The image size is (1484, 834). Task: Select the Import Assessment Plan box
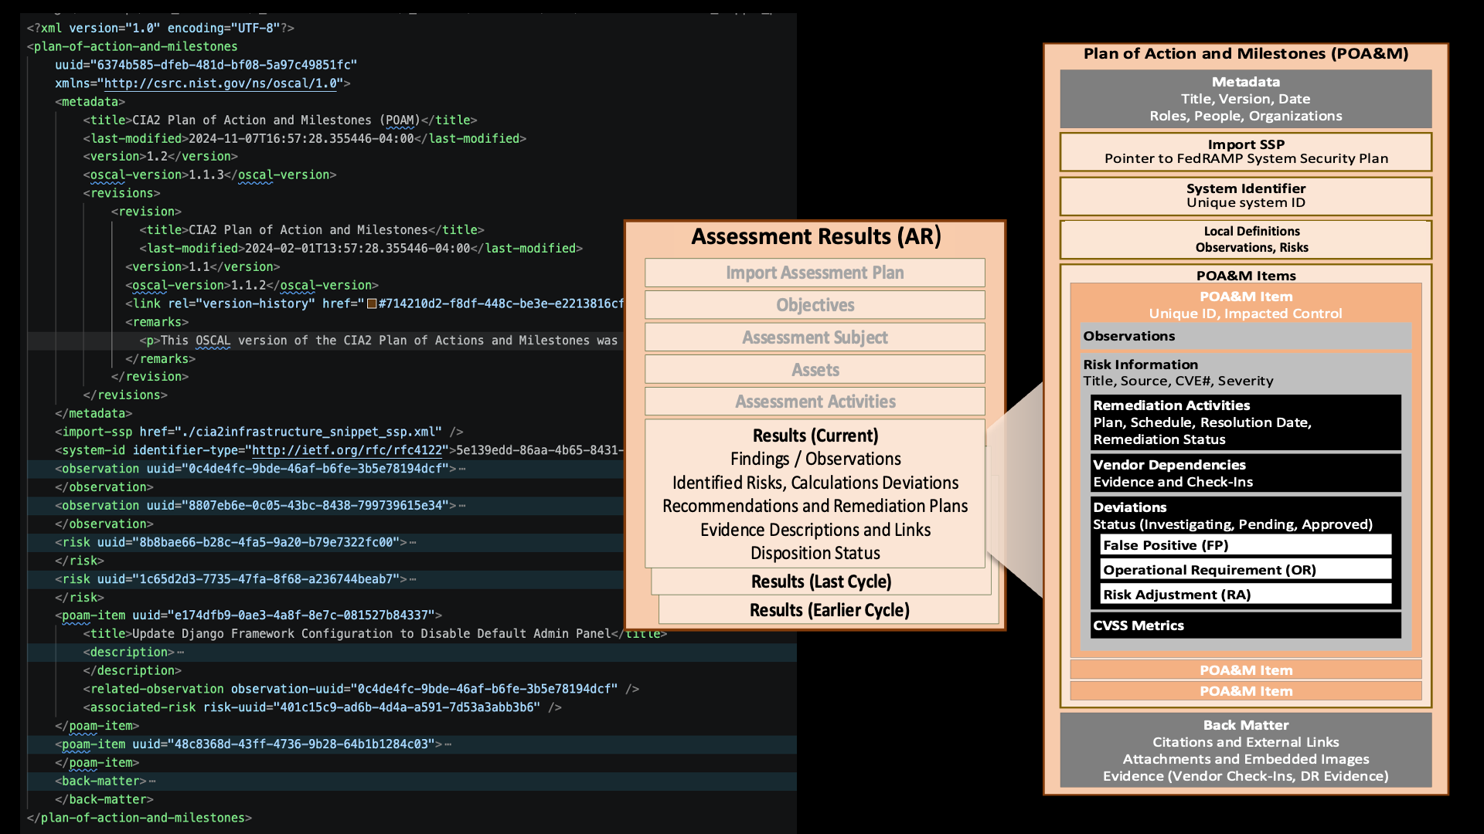click(x=815, y=273)
